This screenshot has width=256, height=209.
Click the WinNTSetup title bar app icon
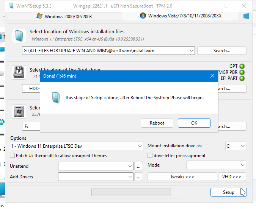11,6
